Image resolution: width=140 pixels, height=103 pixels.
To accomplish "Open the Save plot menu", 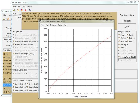I will [x=62, y=25].
